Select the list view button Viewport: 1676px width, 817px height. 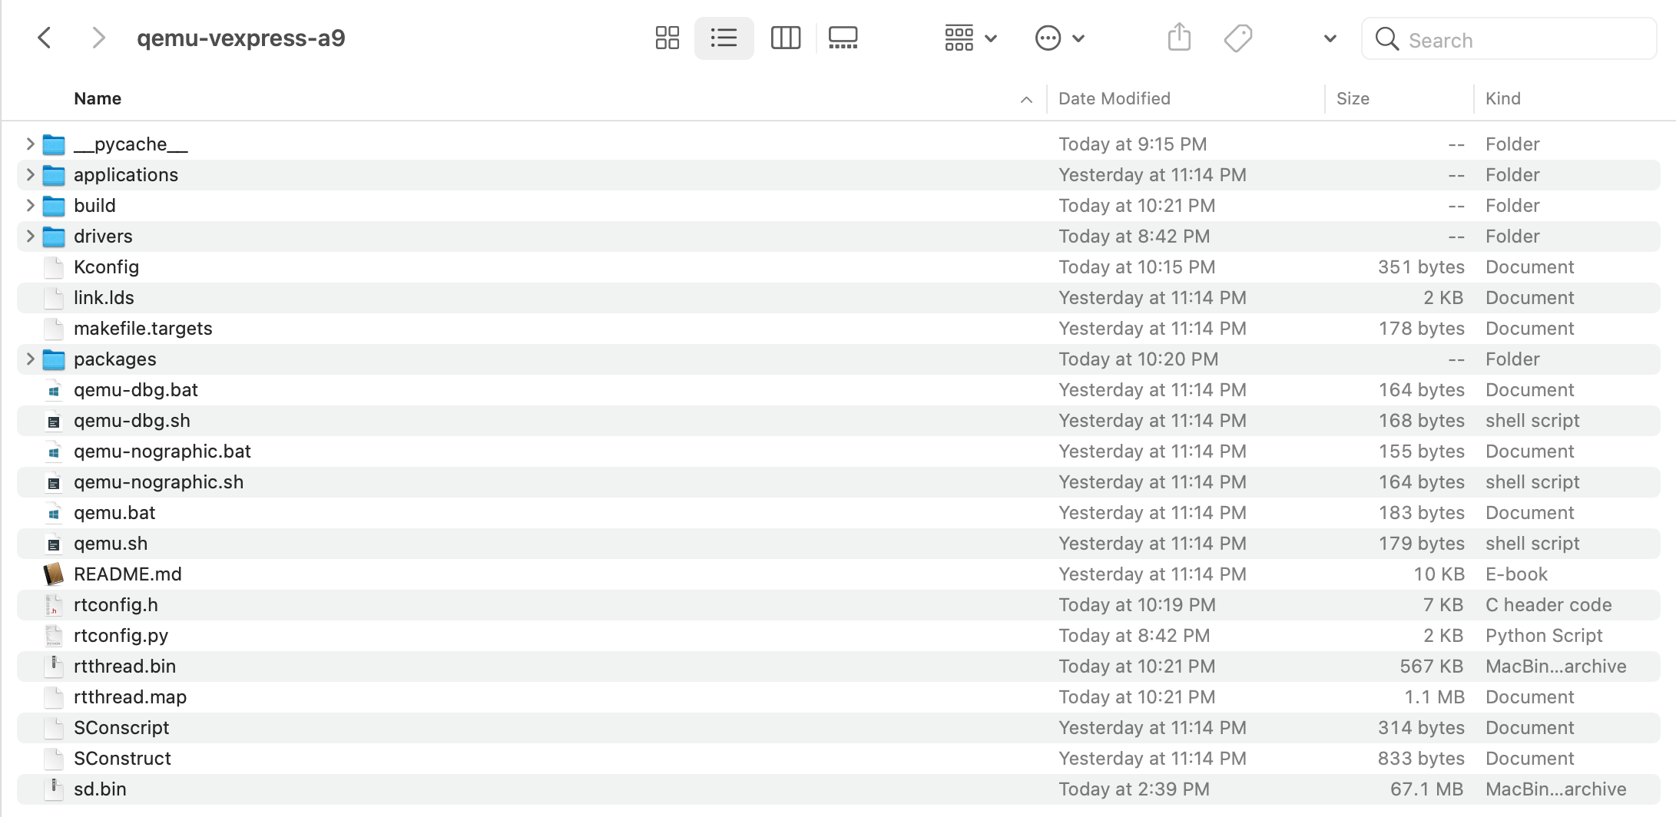coord(724,38)
